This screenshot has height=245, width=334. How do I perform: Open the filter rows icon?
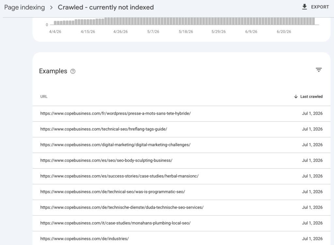319,70
